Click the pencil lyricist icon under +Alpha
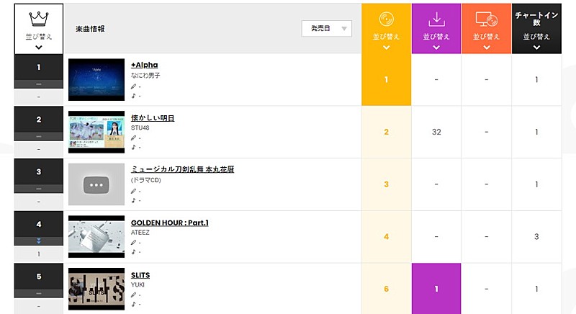Image resolution: width=576 pixels, height=314 pixels. 133,86
